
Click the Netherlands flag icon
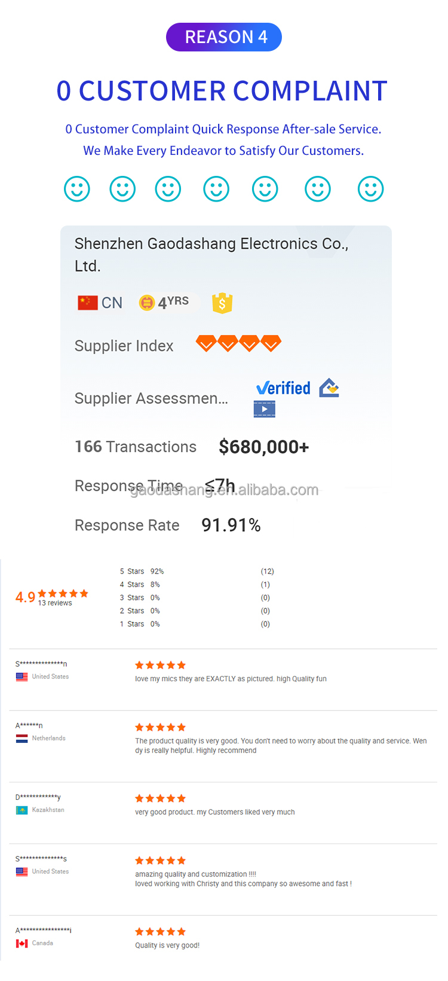coord(22,739)
